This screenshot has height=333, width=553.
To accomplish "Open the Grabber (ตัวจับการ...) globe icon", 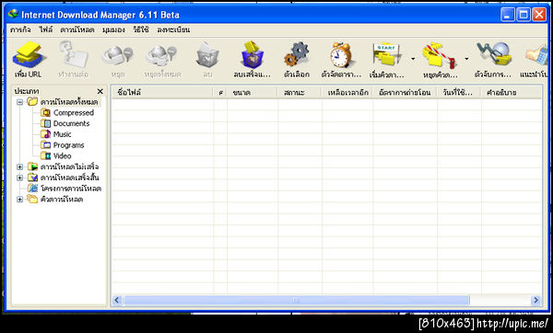I will (493, 53).
